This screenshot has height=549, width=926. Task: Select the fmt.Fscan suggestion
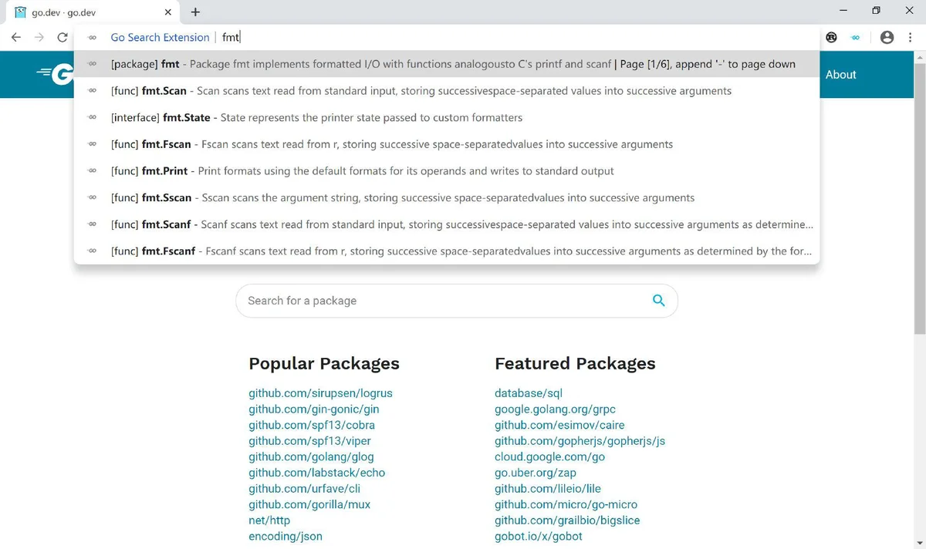(x=447, y=144)
